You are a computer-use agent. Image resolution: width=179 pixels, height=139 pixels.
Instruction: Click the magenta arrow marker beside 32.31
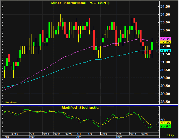(157, 41)
